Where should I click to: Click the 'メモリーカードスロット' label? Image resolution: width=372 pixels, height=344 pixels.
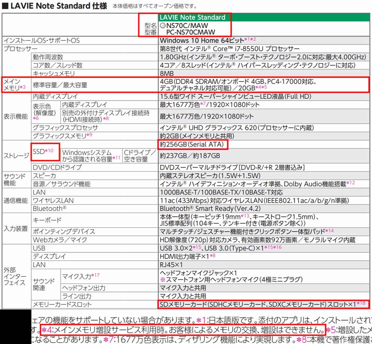(62, 304)
